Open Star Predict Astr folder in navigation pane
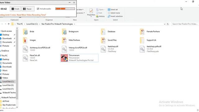 pos(9,105)
